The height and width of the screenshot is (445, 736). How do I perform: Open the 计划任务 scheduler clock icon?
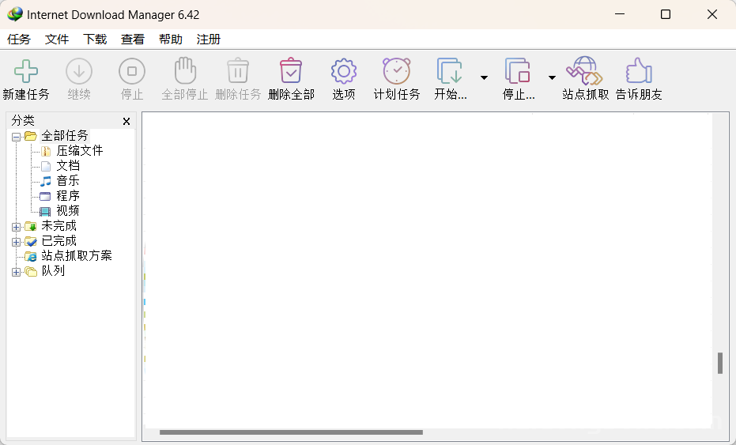pos(397,71)
